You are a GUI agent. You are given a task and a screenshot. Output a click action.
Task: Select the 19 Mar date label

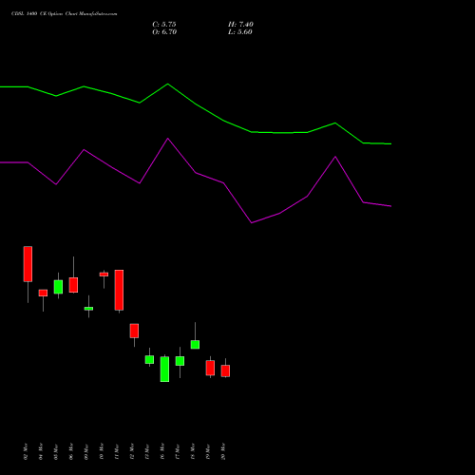click(208, 451)
